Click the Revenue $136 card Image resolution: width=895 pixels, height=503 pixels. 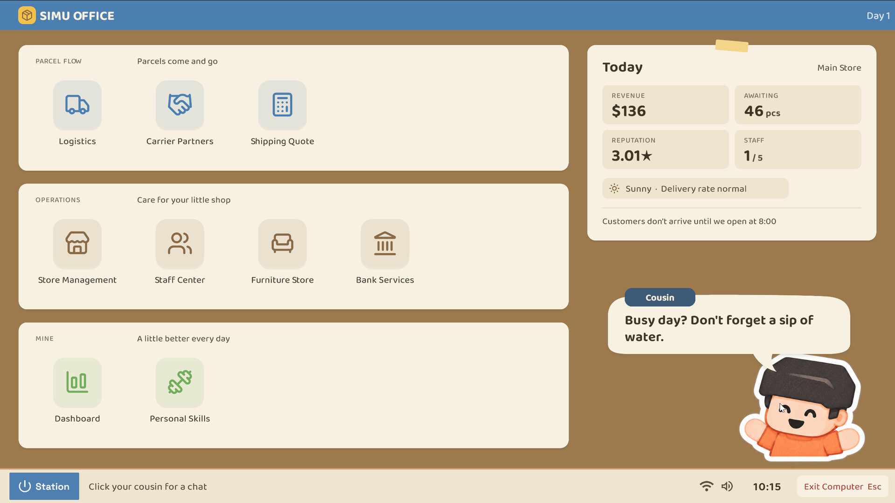(x=666, y=105)
